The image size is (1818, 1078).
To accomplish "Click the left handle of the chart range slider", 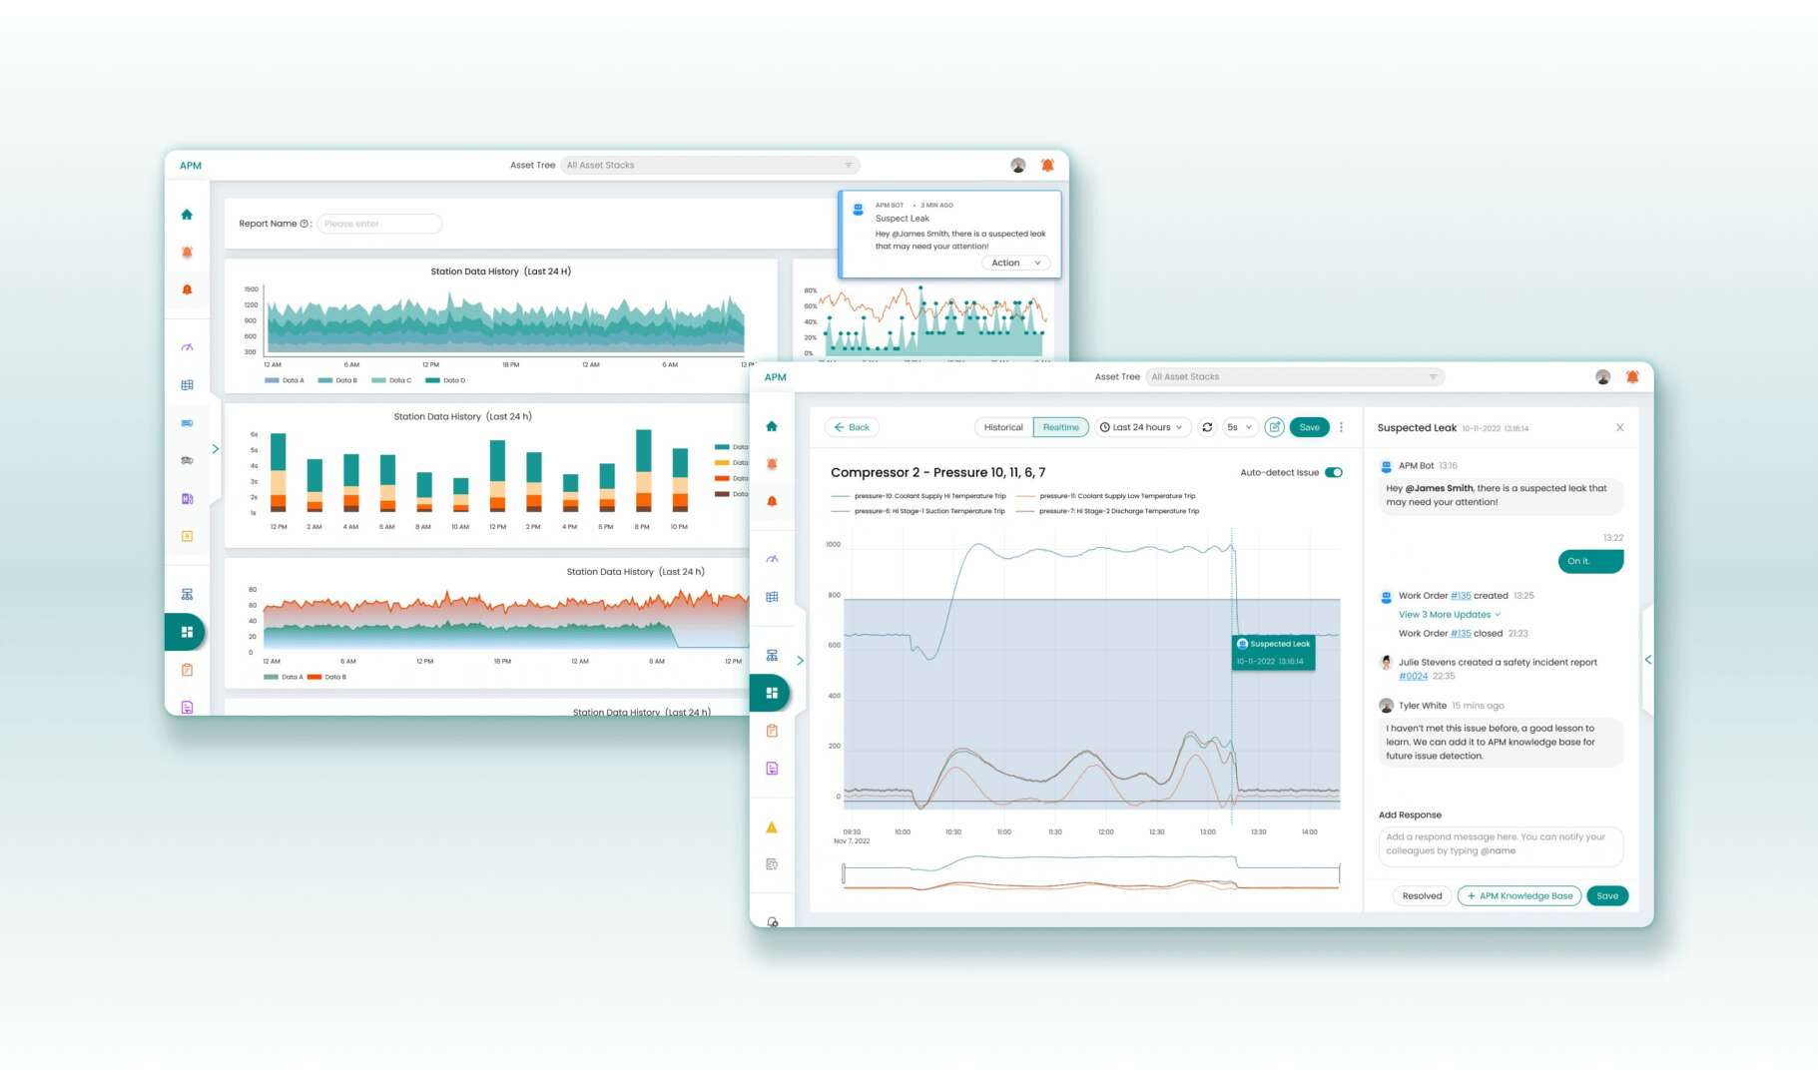I will click(844, 874).
